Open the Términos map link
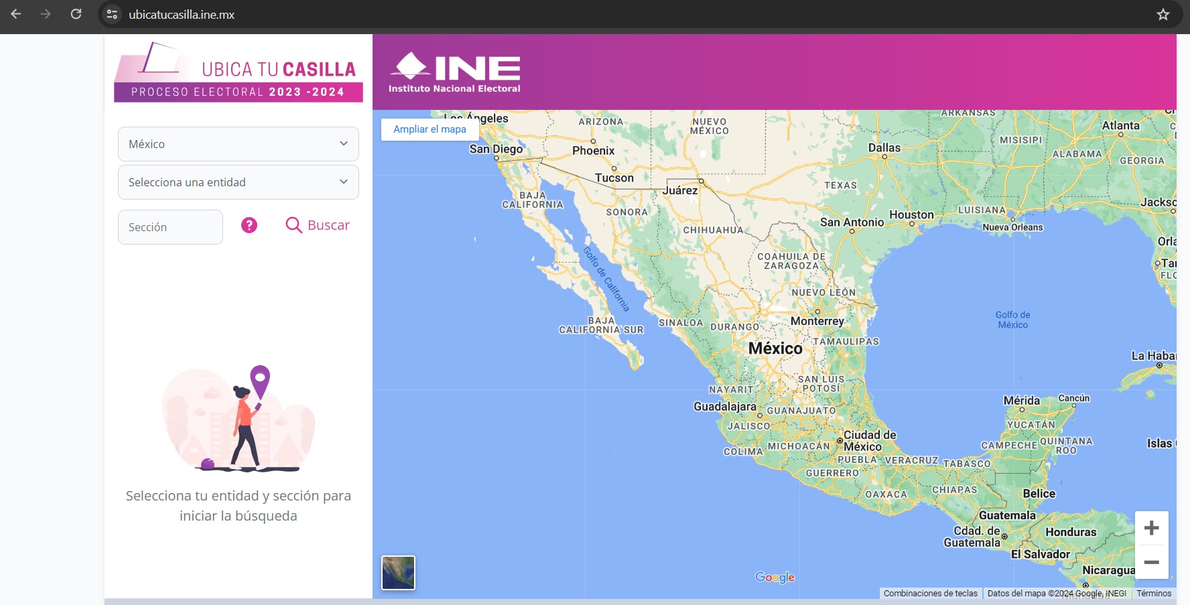This screenshot has width=1190, height=605. tap(1154, 594)
